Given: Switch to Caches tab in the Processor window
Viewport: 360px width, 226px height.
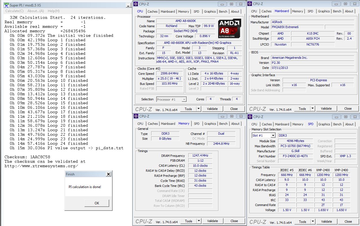Looking at the screenshot, I should 153,12.
